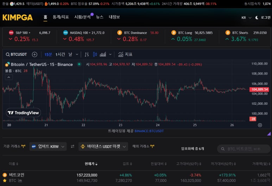The image size is (272, 186).
Task: Open the 바이낸스 USDT 마켓 dropdown
Action: [x=103, y=147]
